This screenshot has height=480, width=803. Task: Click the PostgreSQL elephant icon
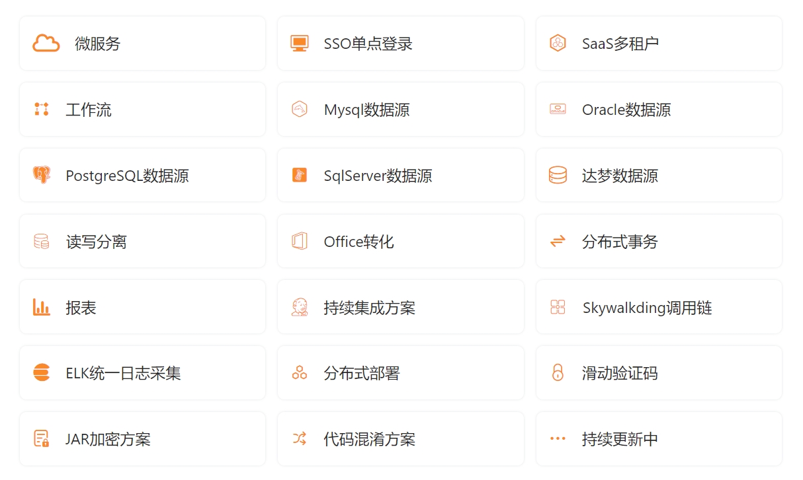[x=42, y=176]
